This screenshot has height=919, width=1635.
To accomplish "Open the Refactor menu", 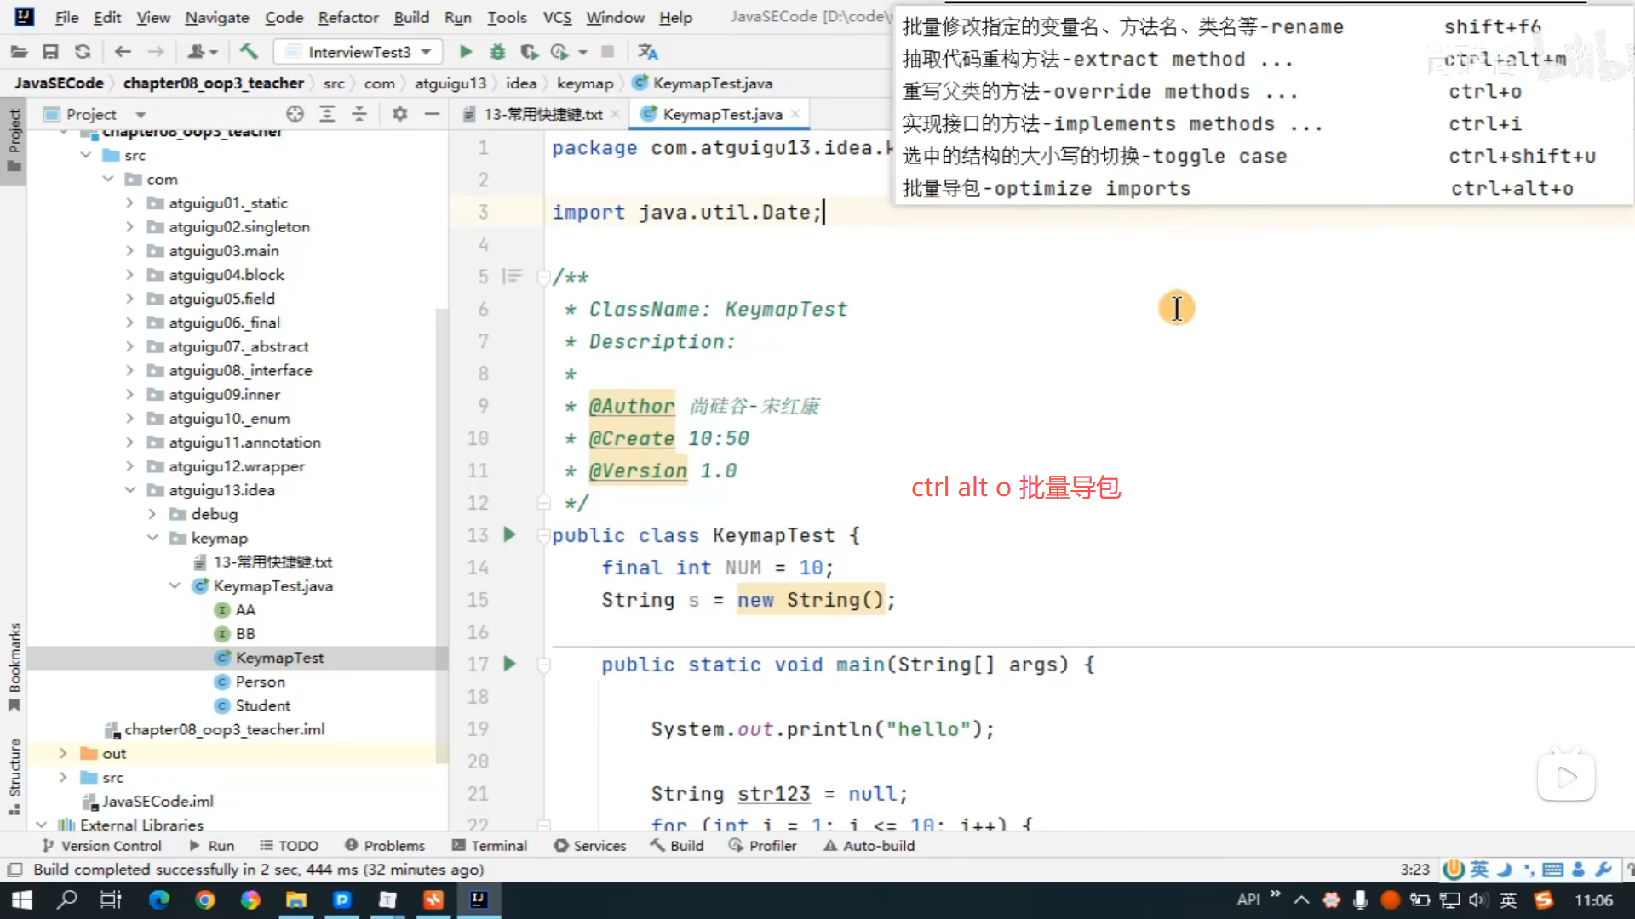I will click(347, 17).
